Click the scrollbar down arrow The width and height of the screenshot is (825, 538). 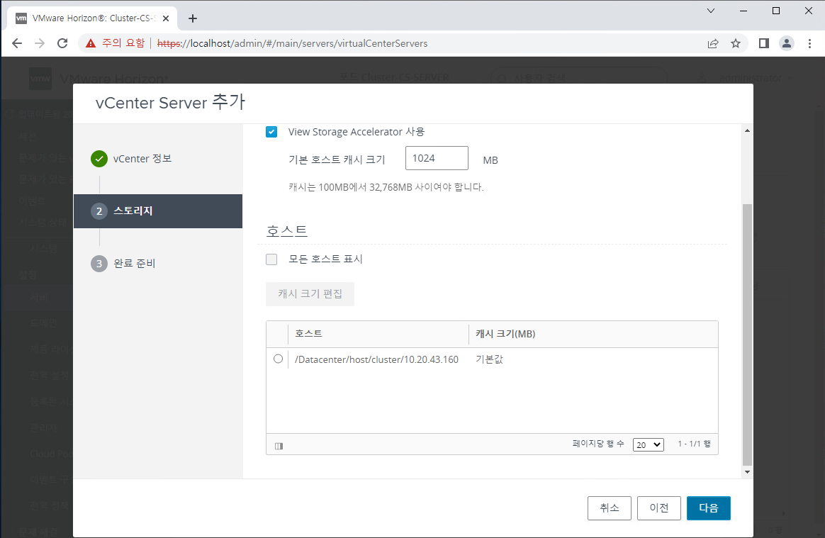pos(747,472)
